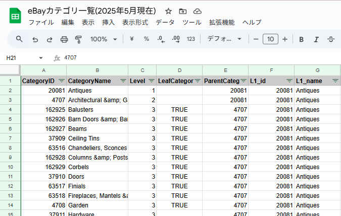Select column F header
Viewport: 341px width, 216px height.
271,70
